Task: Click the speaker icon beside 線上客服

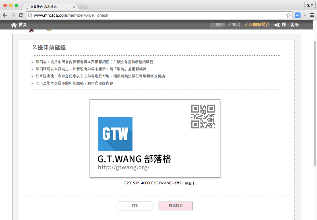Action: tap(277, 25)
